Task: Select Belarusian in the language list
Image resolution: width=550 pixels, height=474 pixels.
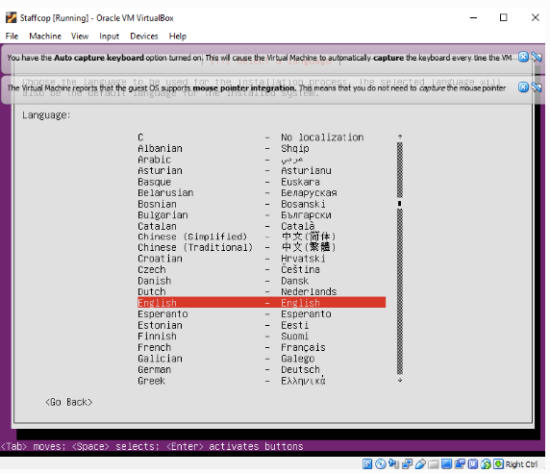Action: pyautogui.click(x=262, y=193)
